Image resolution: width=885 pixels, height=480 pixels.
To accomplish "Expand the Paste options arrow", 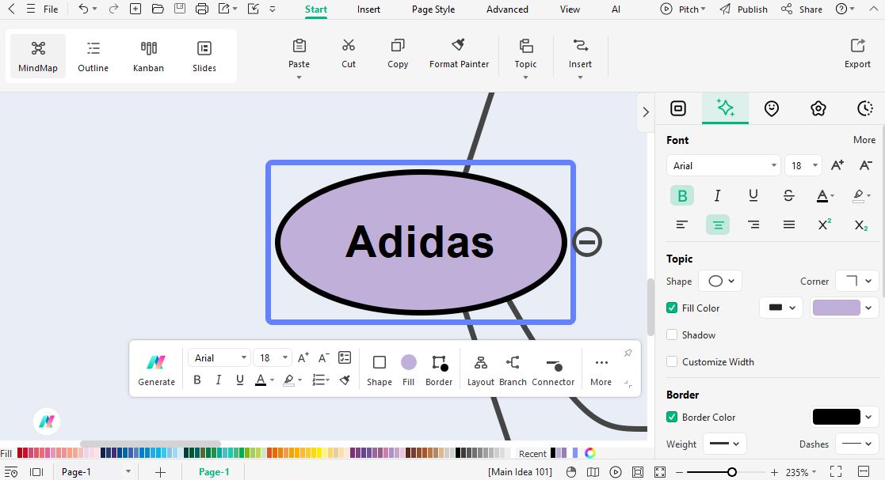I will coord(299,77).
